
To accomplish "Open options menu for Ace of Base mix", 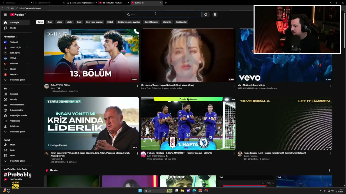I will [234, 86].
